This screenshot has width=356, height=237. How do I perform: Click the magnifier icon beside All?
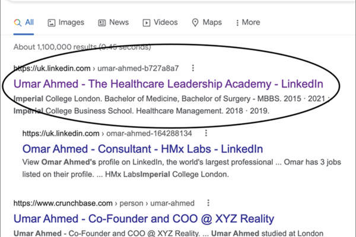coord(17,23)
